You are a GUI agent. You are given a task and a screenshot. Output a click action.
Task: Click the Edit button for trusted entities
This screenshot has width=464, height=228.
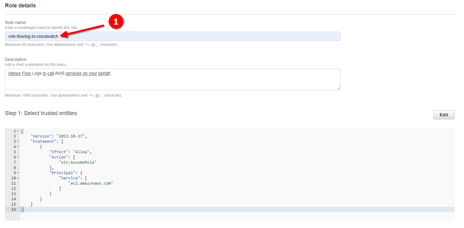[x=443, y=115]
